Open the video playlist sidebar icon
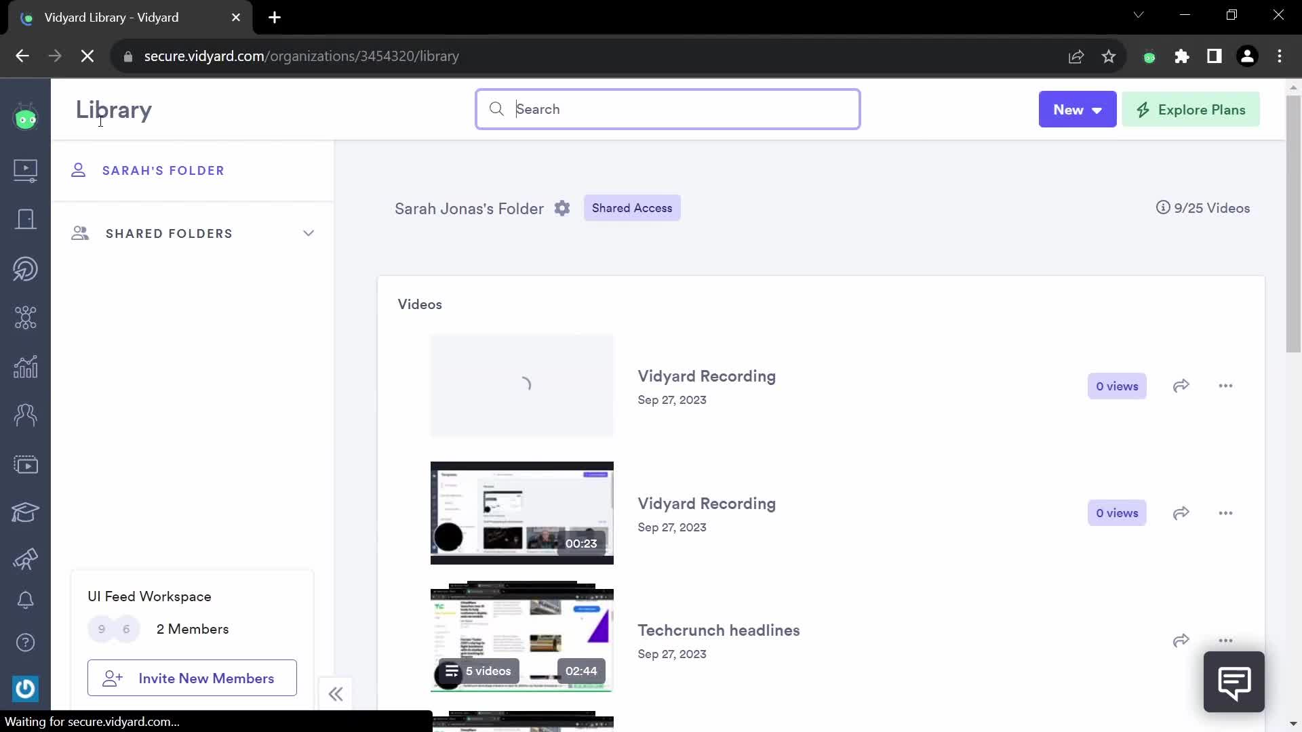Viewport: 1302px width, 732px height. click(x=25, y=465)
